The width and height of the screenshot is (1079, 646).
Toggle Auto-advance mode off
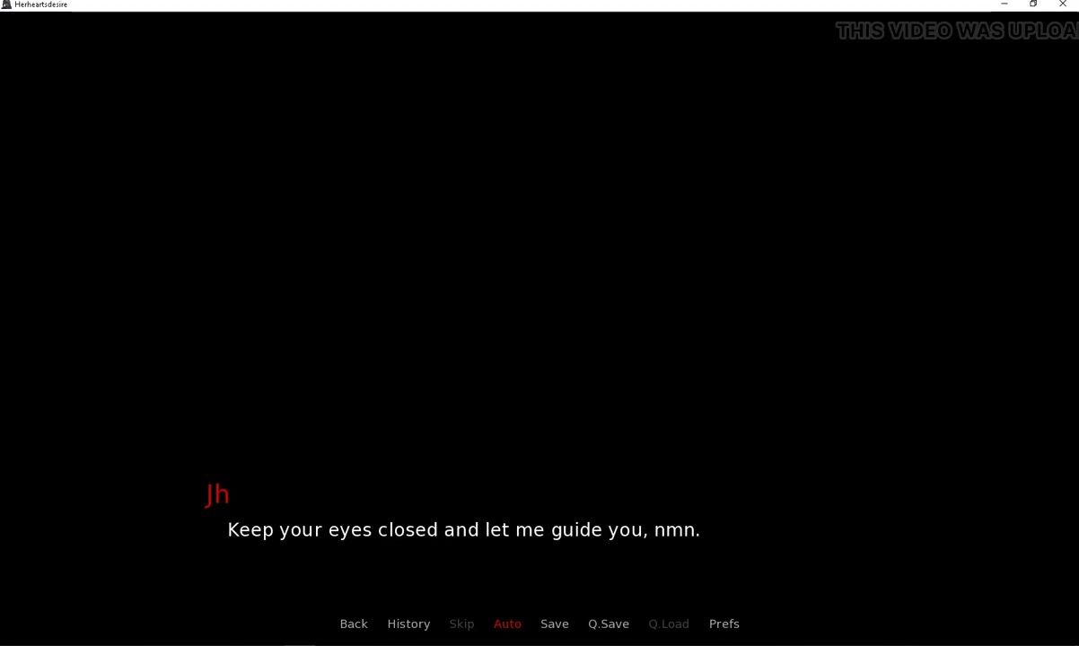507,624
